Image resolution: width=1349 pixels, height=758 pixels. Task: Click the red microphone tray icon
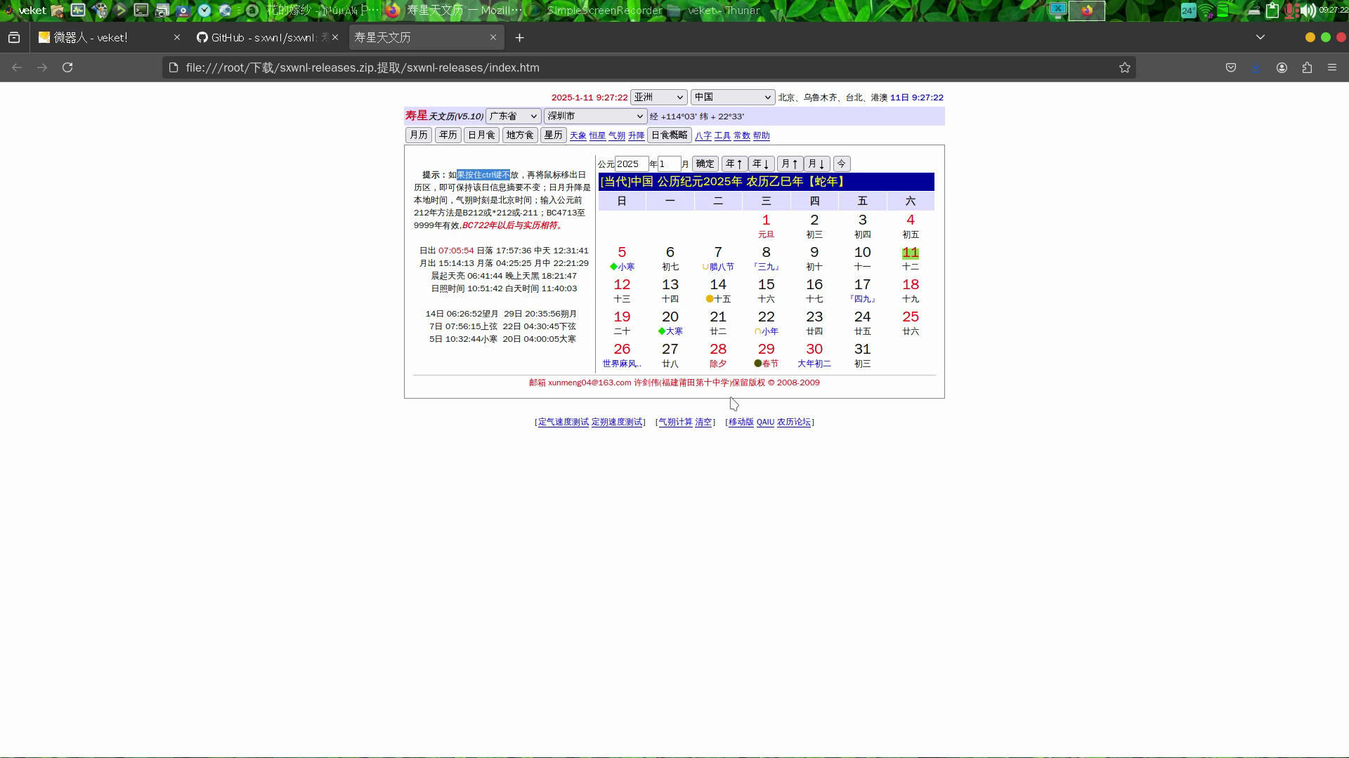tap(1292, 11)
